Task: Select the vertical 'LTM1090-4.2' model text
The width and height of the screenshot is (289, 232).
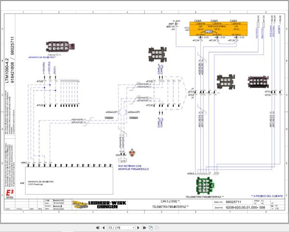Action: [x=7, y=71]
